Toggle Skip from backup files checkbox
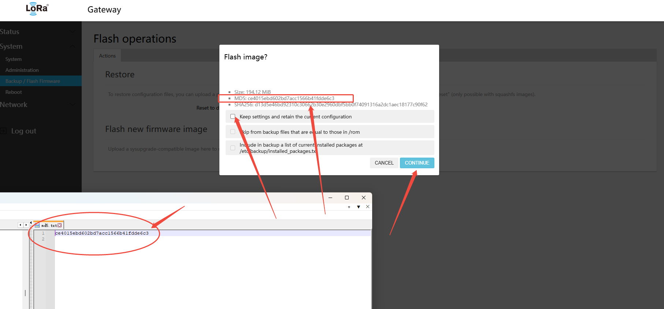664x309 pixels. 233,132
